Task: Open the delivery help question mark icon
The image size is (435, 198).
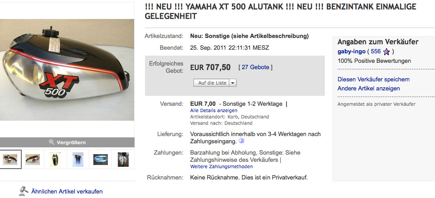Action: tap(242, 141)
